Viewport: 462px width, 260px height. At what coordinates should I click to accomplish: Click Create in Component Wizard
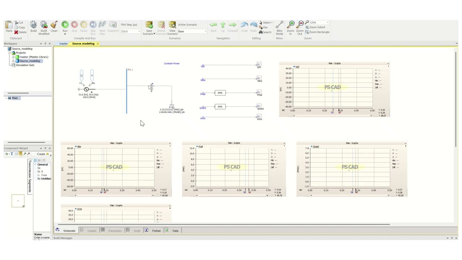coord(43,154)
